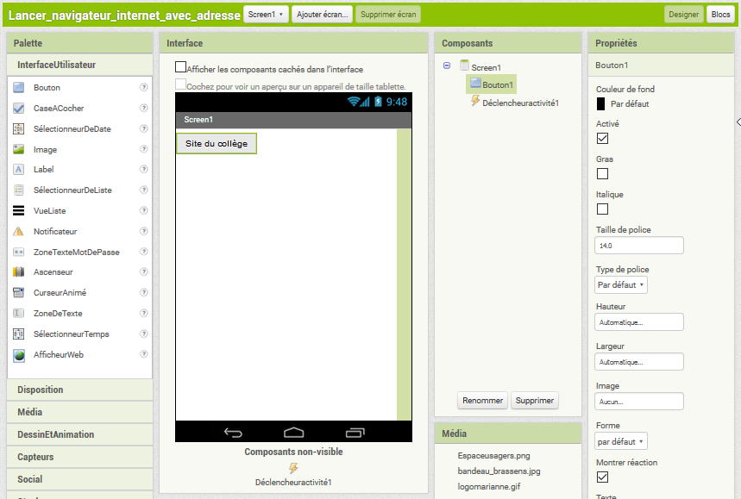Image resolution: width=741 pixels, height=499 pixels.
Task: Select the AfficheurWeb globe icon
Action: [18, 354]
